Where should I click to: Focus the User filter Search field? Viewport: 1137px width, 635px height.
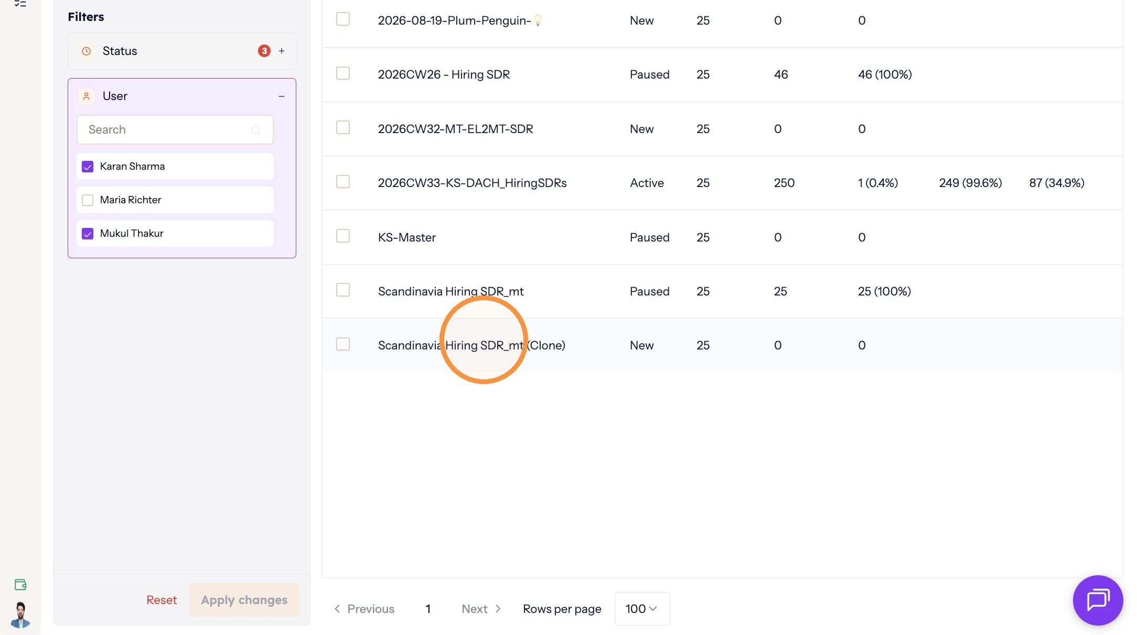(175, 129)
